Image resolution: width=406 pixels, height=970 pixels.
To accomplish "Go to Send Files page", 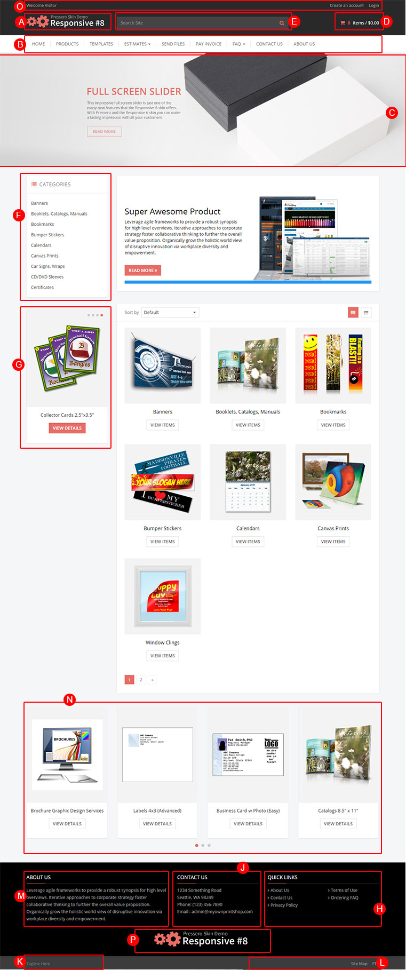I will pos(173,44).
